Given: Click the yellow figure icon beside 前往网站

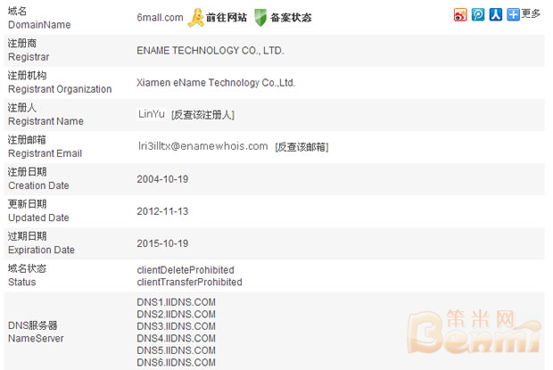Looking at the screenshot, I should click(195, 17).
